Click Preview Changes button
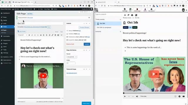188x105 pixels. [x=84, y=27]
